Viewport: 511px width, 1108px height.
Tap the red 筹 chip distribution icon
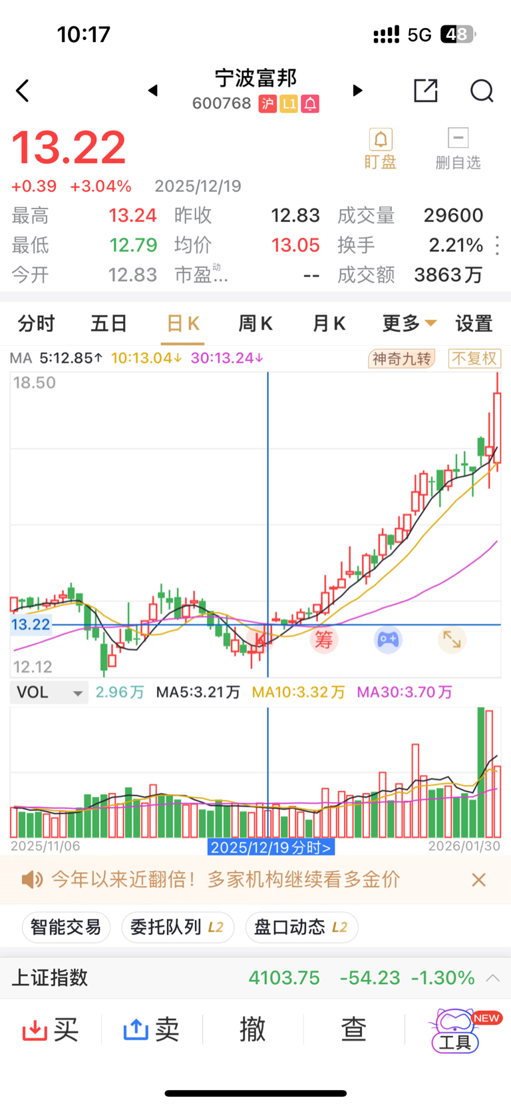(324, 640)
